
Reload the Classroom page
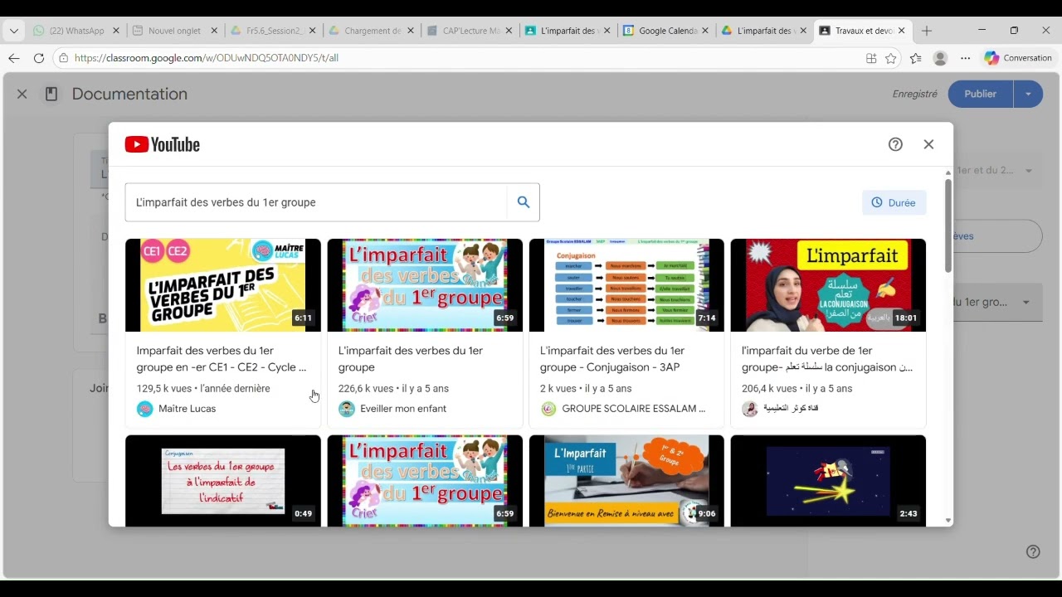(39, 58)
